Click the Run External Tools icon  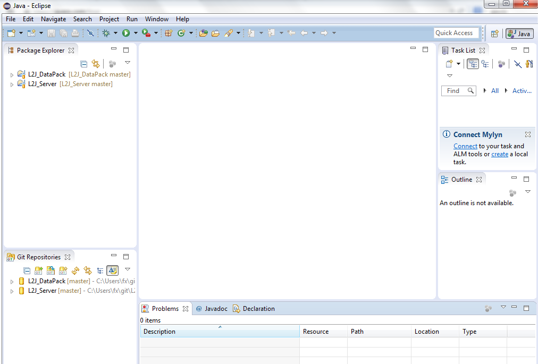[x=146, y=33]
